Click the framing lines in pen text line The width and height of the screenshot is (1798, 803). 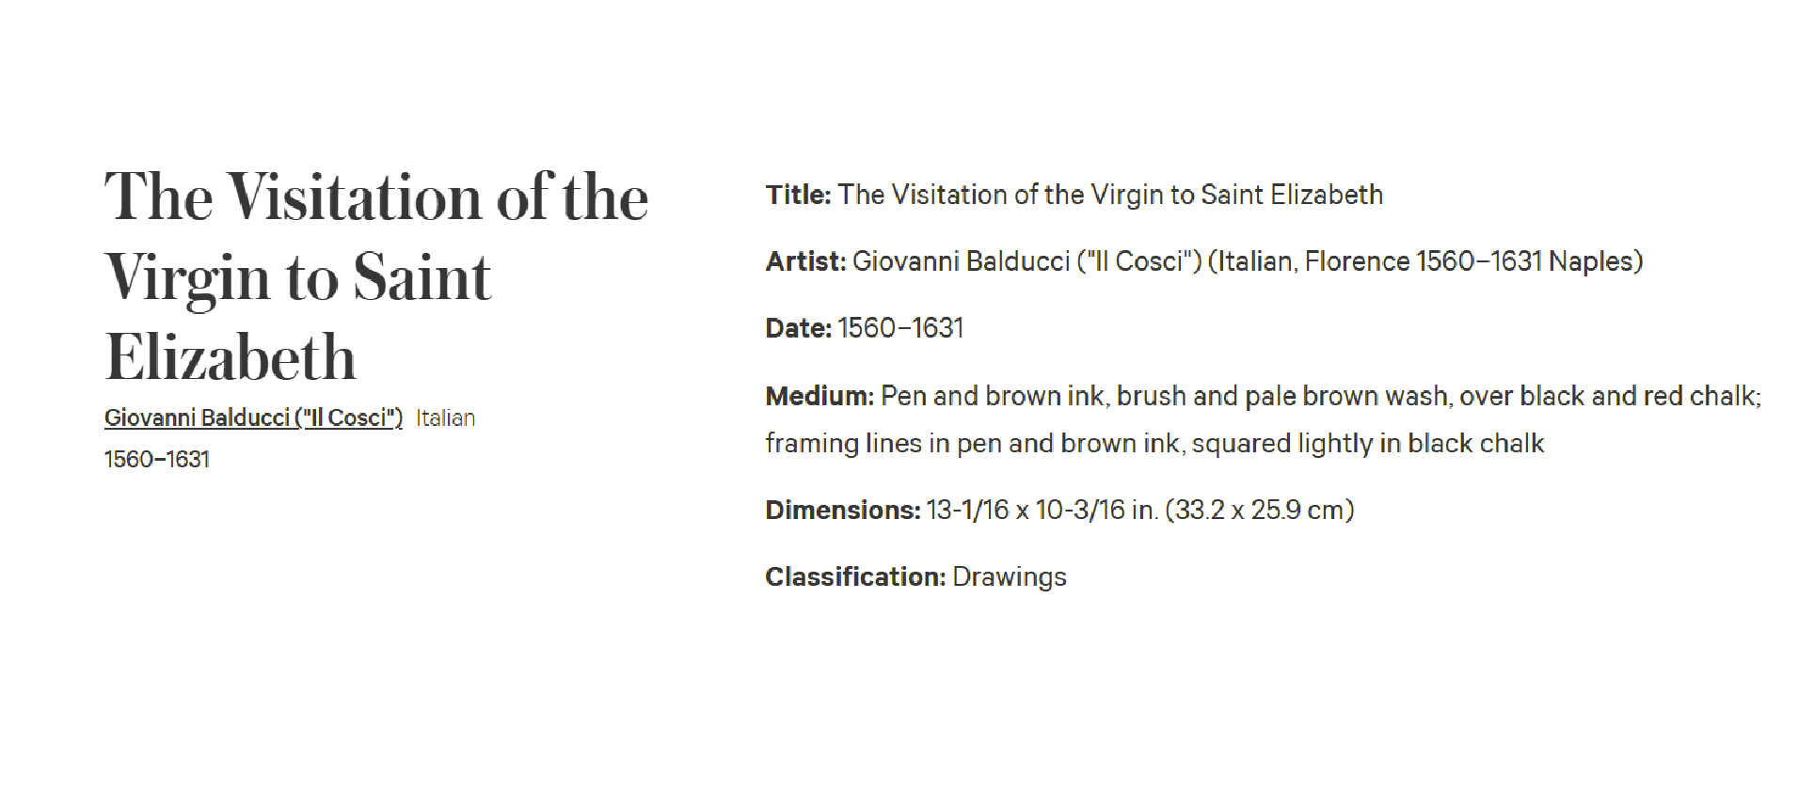(1154, 443)
